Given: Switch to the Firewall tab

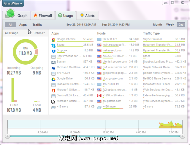Looking at the screenshot, I should point(43,15).
